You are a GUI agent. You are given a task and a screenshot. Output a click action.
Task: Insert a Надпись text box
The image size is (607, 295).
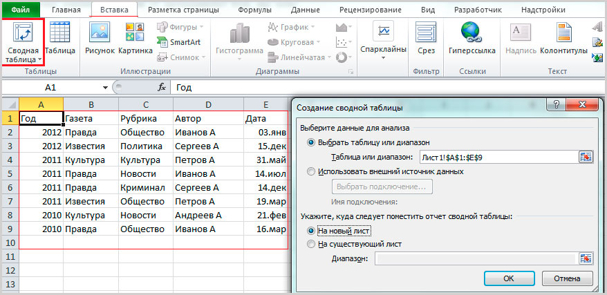click(521, 32)
